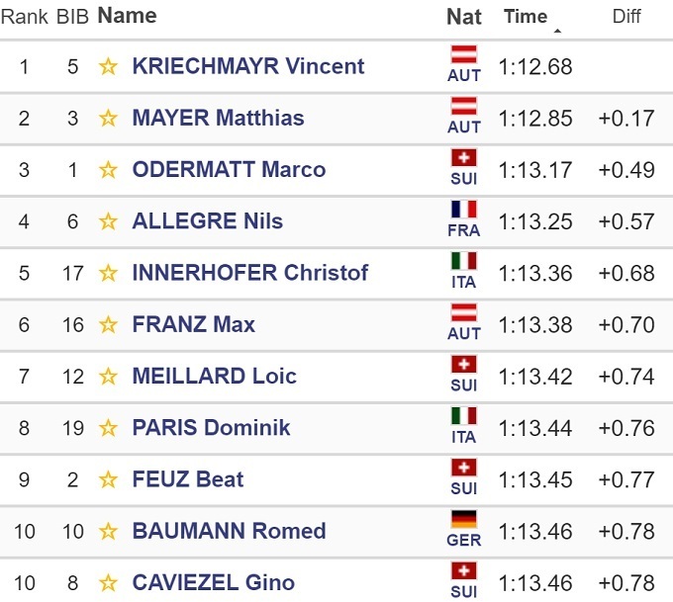
Task: Click the French flag for ALLEGRE Nils
Action: point(463,211)
